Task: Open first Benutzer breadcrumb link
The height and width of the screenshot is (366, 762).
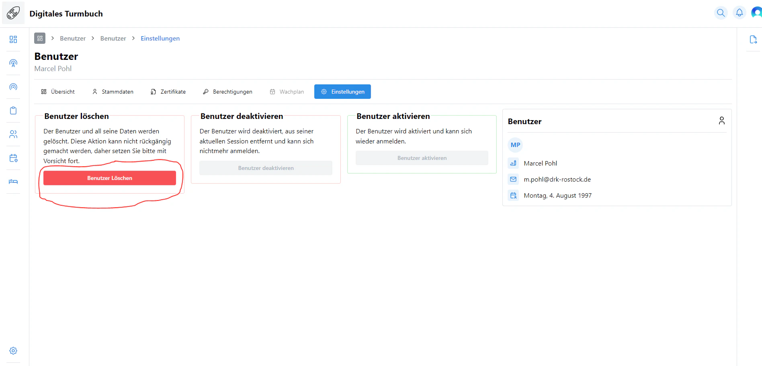Action: (73, 38)
